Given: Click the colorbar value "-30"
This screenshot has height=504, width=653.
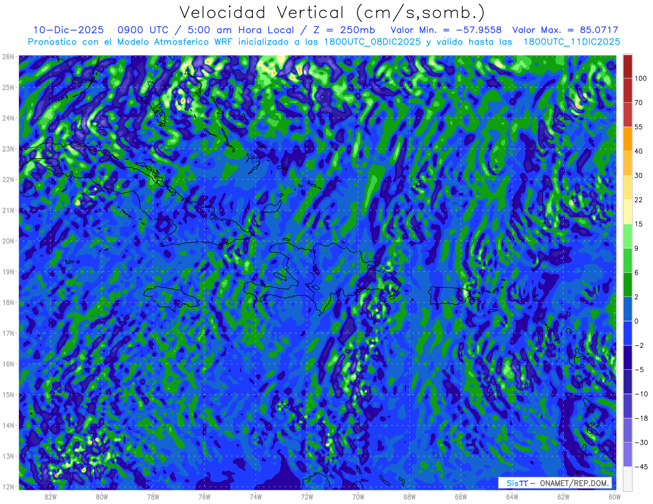Looking at the screenshot, I should [x=641, y=443].
